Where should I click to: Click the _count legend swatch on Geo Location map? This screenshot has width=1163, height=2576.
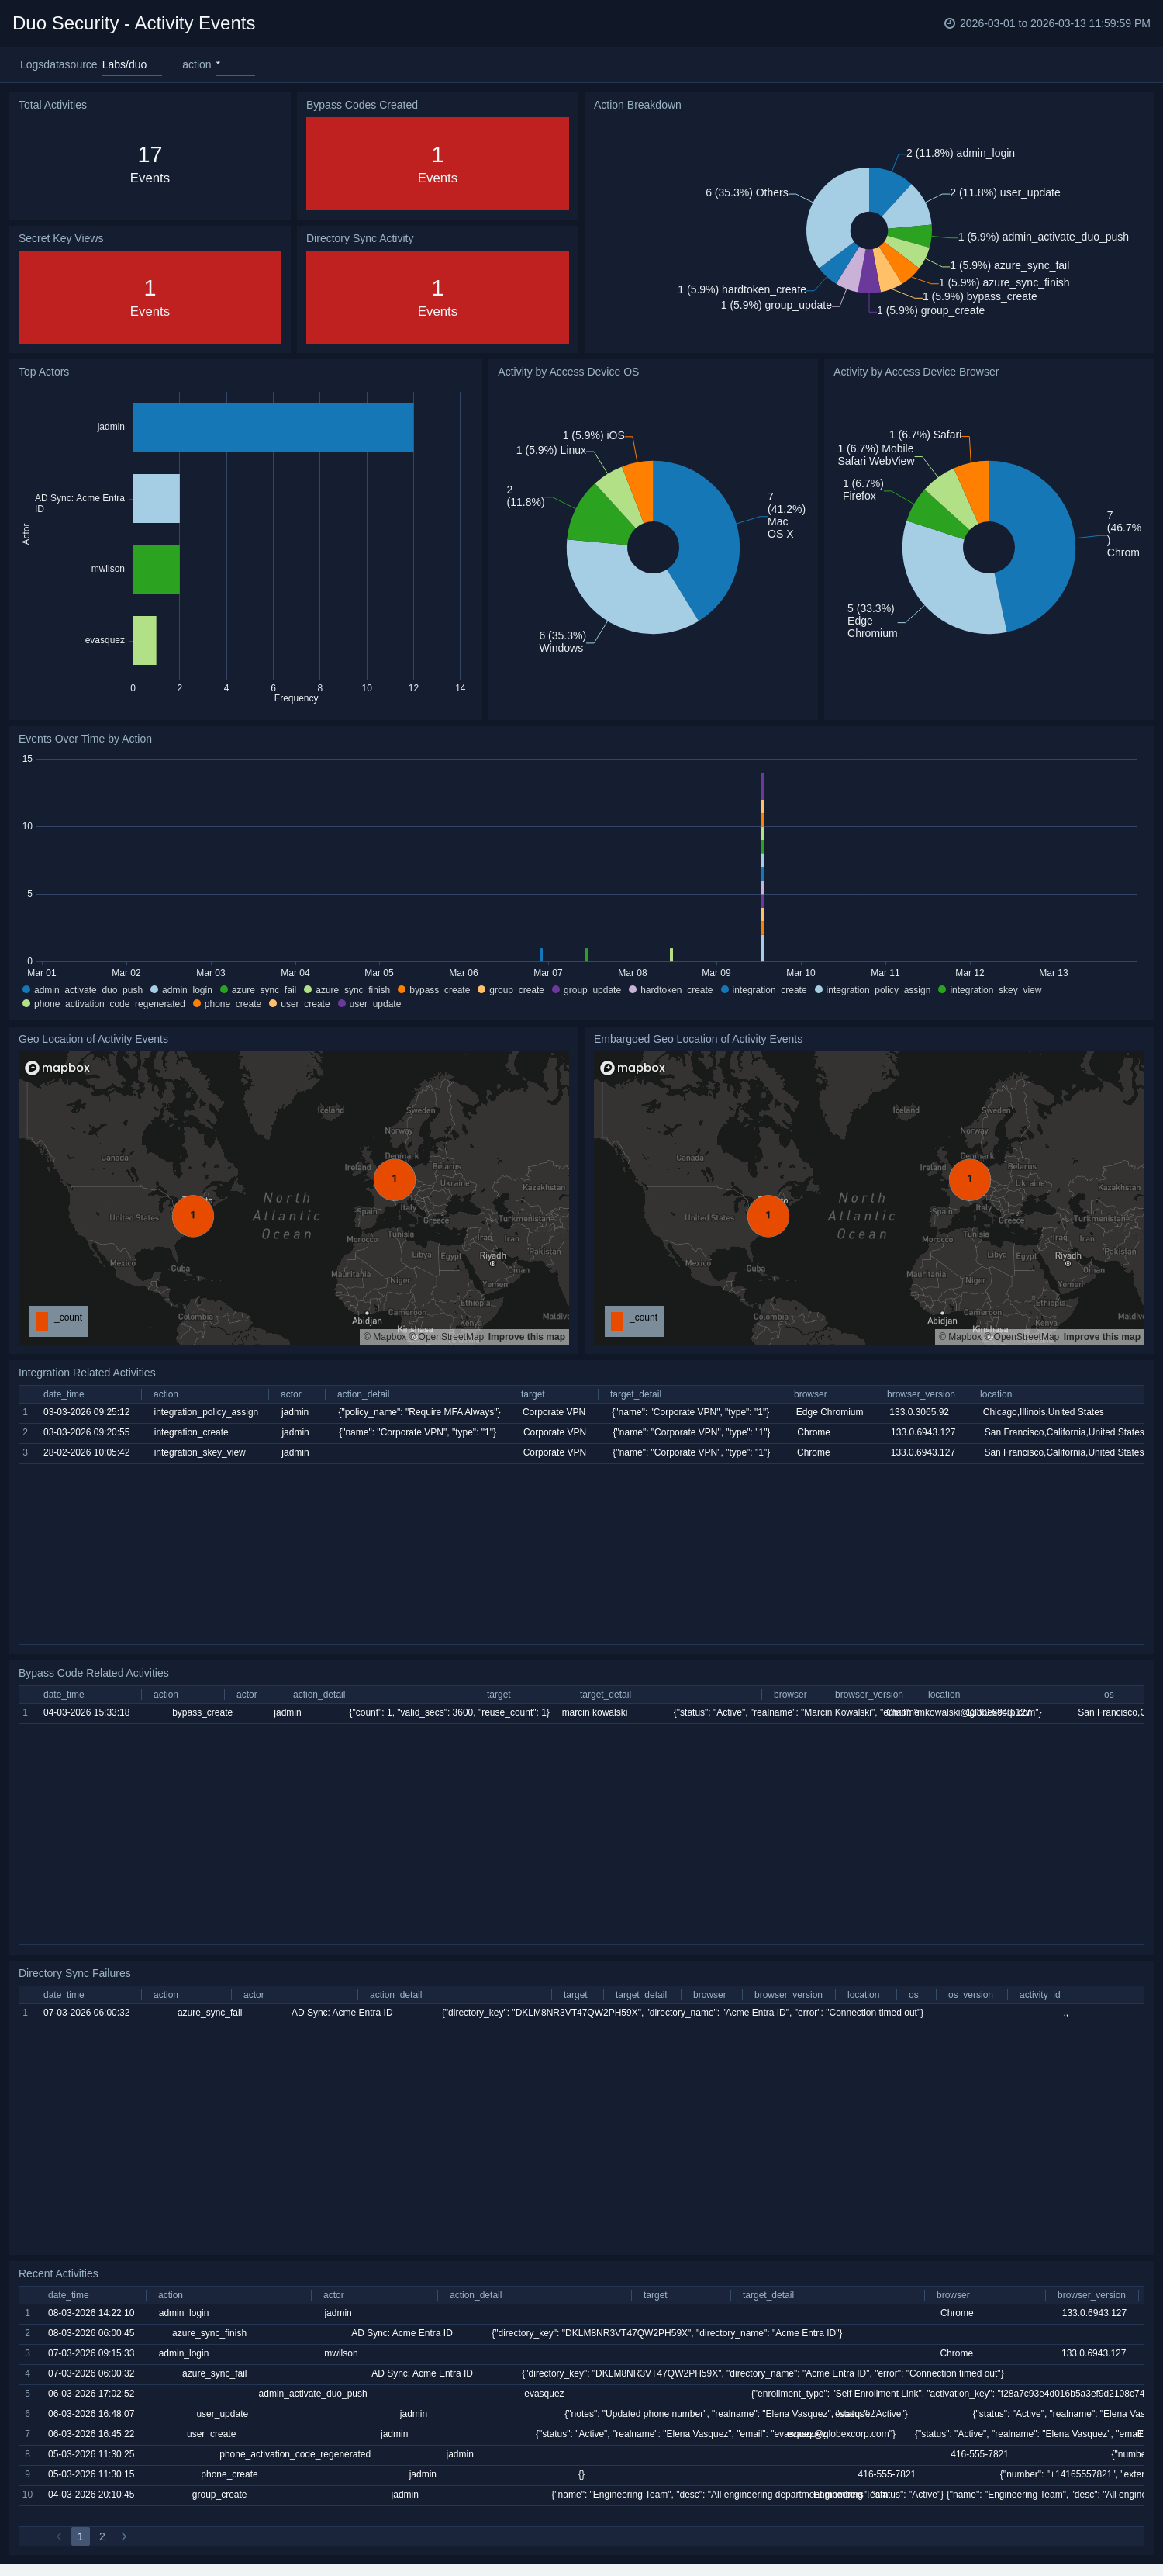pos(42,1320)
